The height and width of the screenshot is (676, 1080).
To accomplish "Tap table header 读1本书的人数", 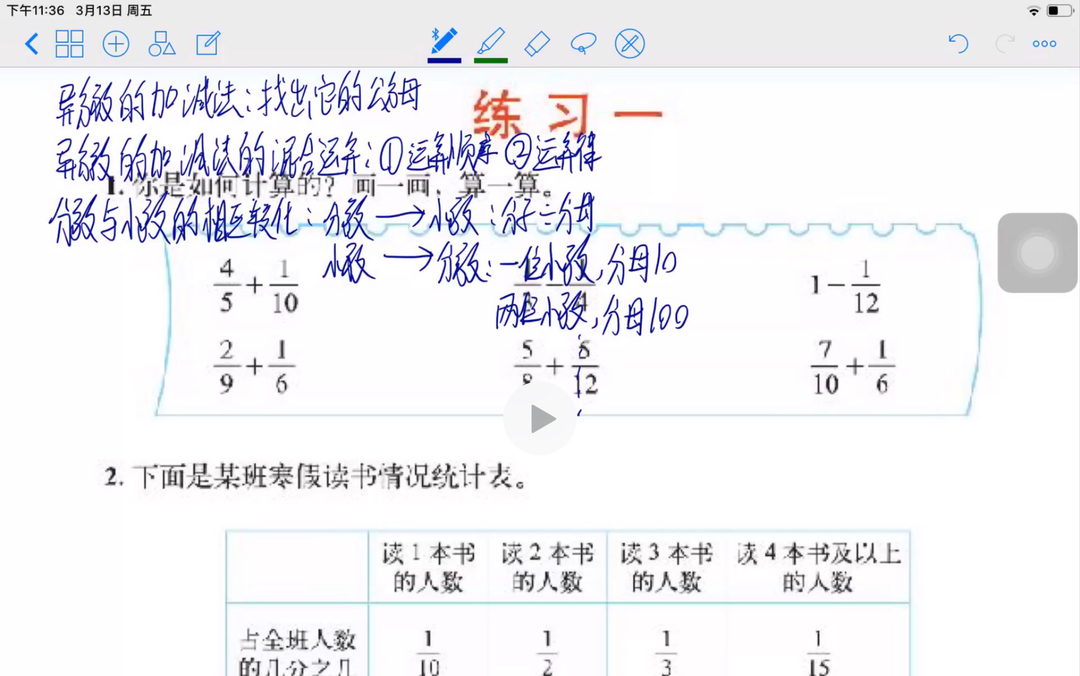I will tap(428, 567).
